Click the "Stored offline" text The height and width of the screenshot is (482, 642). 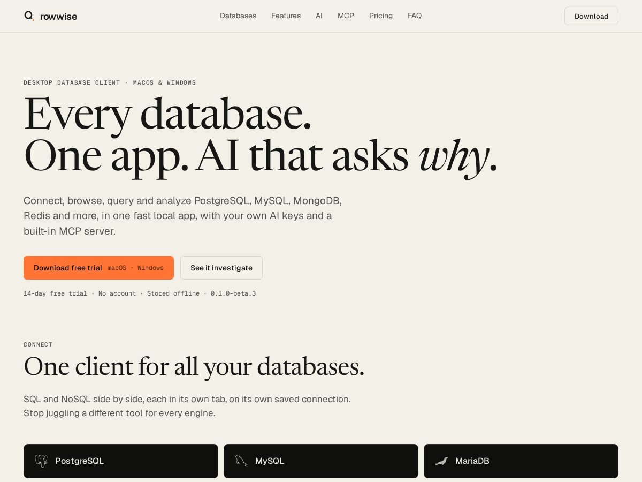173,293
